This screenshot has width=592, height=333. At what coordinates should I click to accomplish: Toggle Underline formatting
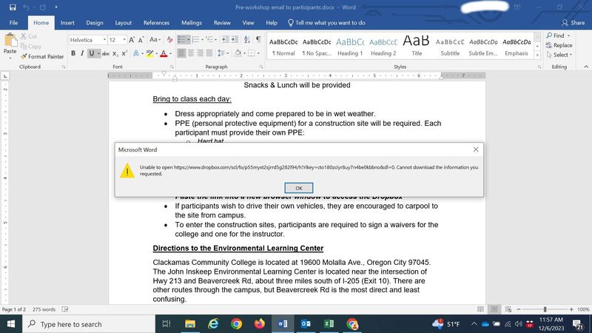tap(92, 53)
